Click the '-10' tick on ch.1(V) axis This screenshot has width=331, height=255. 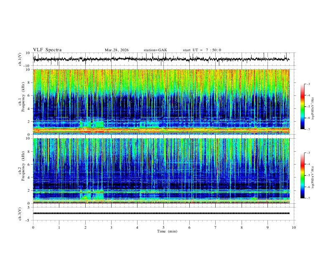coord(27,66)
